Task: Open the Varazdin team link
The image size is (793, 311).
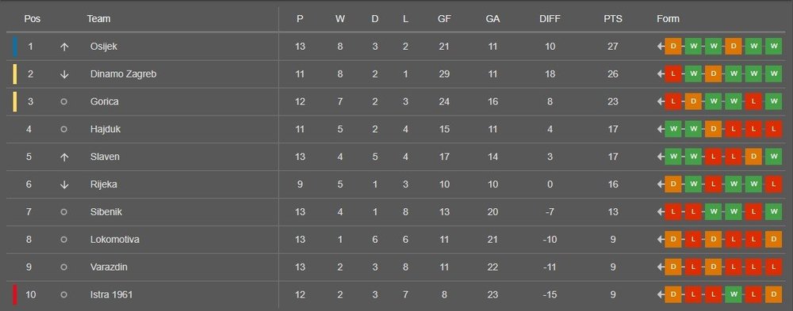Action: coord(109,267)
